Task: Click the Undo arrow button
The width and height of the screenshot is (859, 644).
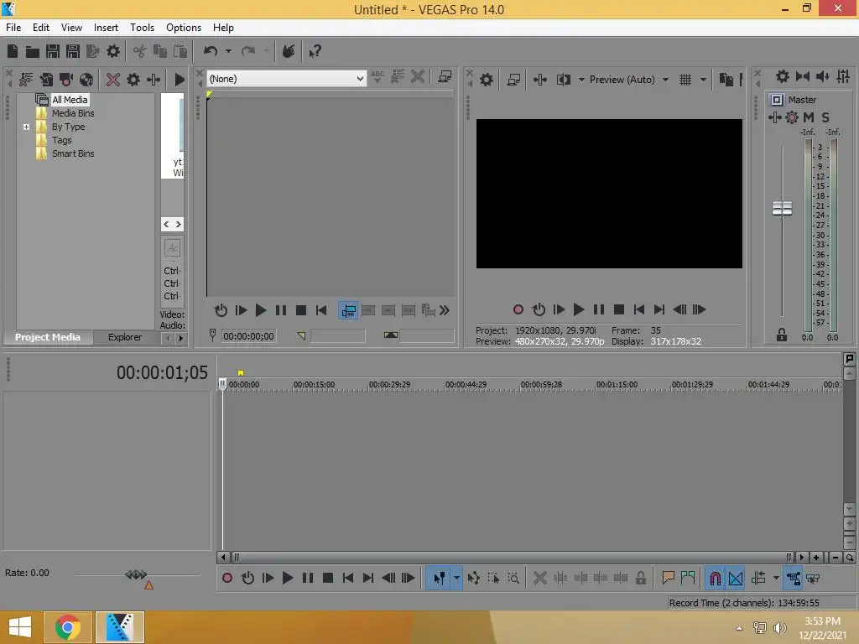Action: point(211,51)
